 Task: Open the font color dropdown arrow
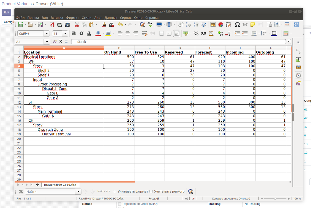pyautogui.click(x=103, y=33)
